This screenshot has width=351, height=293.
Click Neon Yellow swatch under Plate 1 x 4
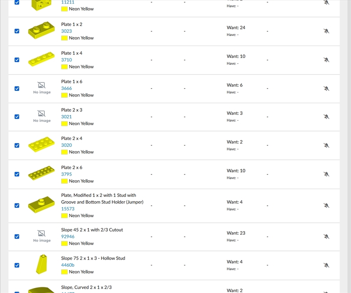(x=64, y=67)
